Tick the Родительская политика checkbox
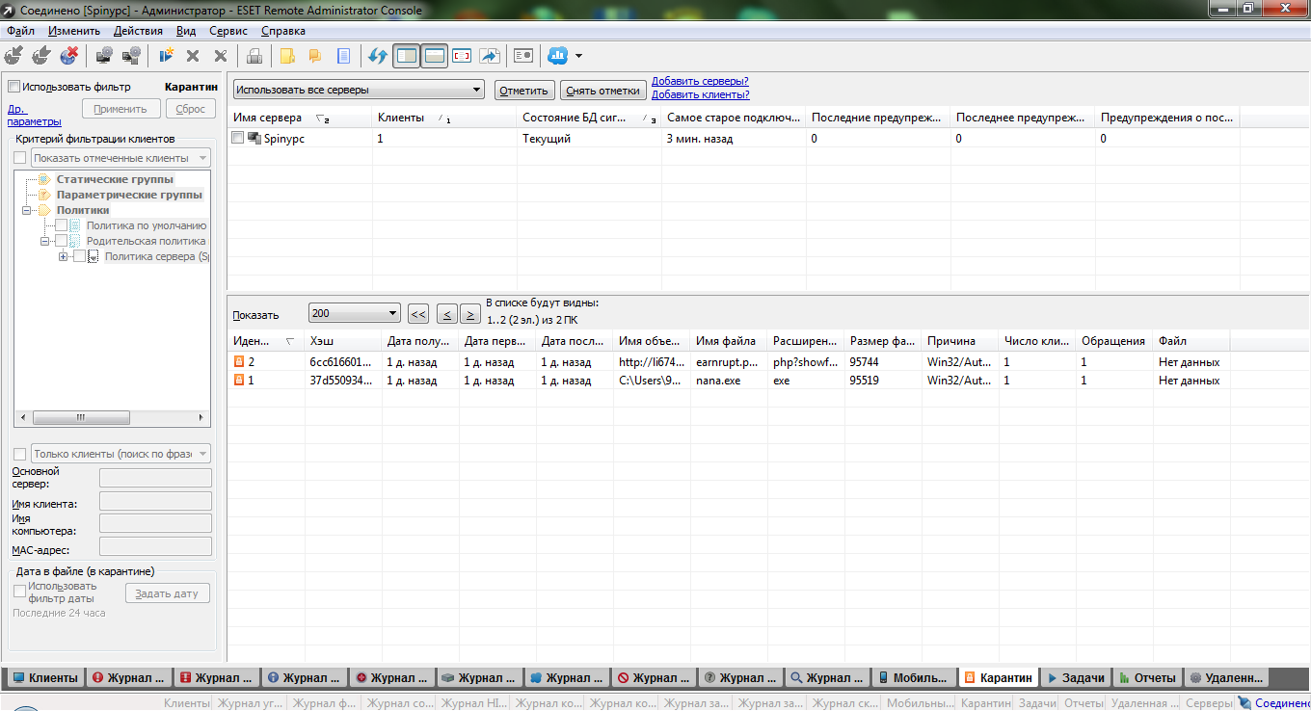The width and height of the screenshot is (1311, 711). coord(61,241)
